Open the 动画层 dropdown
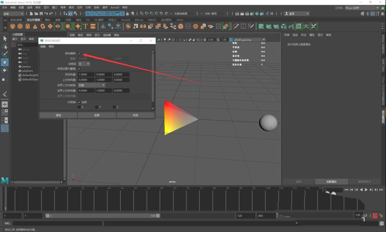This screenshot has height=232, width=386. click(x=84, y=63)
